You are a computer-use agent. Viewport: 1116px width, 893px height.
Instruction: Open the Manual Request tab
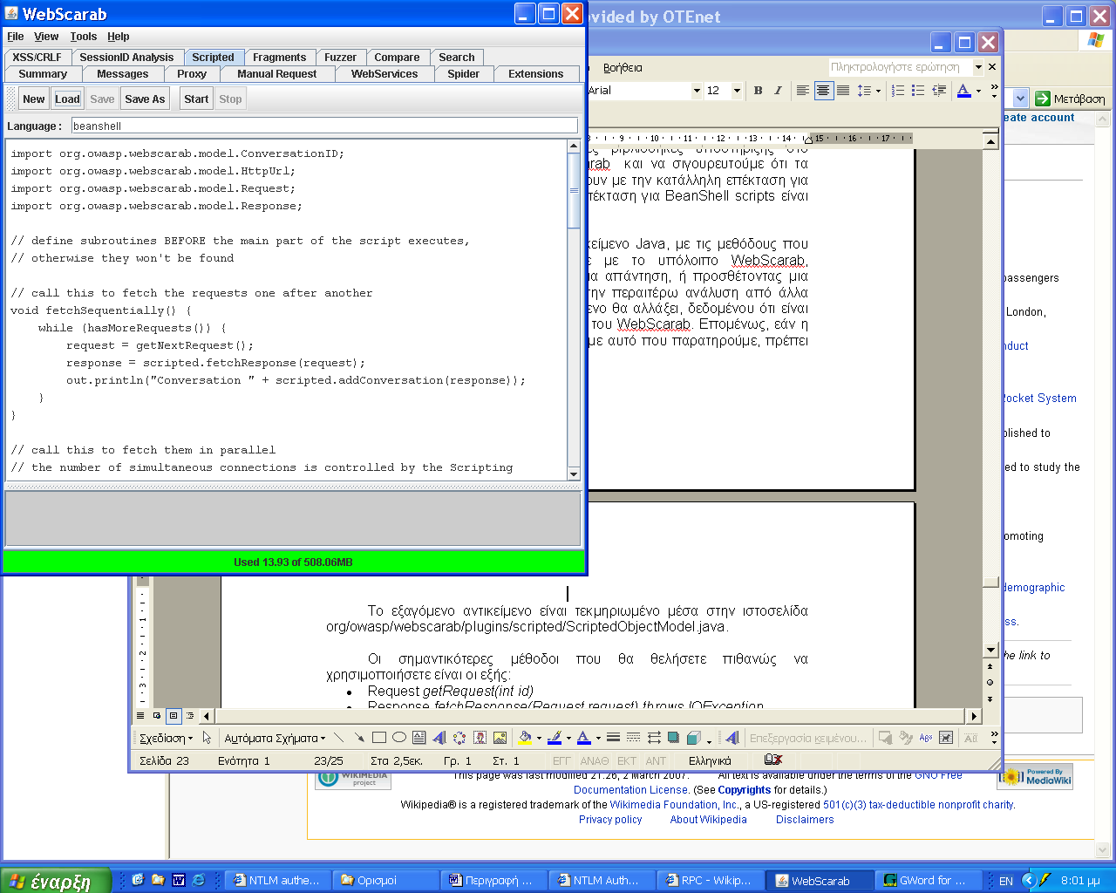click(x=276, y=74)
